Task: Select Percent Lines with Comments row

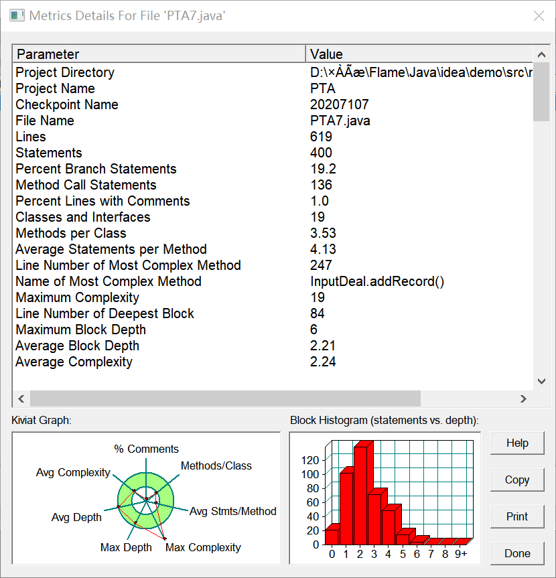Action: [x=273, y=201]
